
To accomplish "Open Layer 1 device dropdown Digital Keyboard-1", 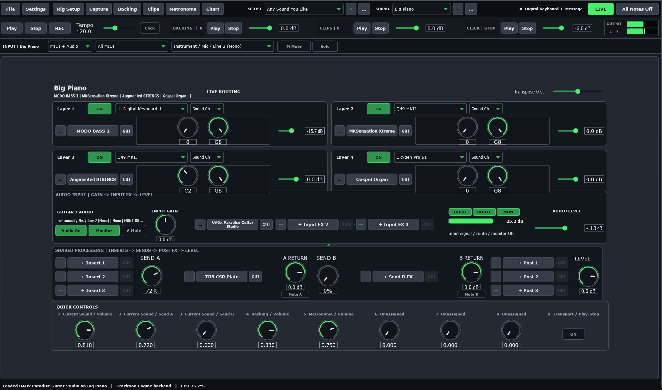I will 151,109.
